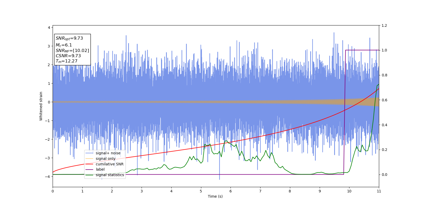Click the 'signal+ noise' legend entry

[108, 153]
